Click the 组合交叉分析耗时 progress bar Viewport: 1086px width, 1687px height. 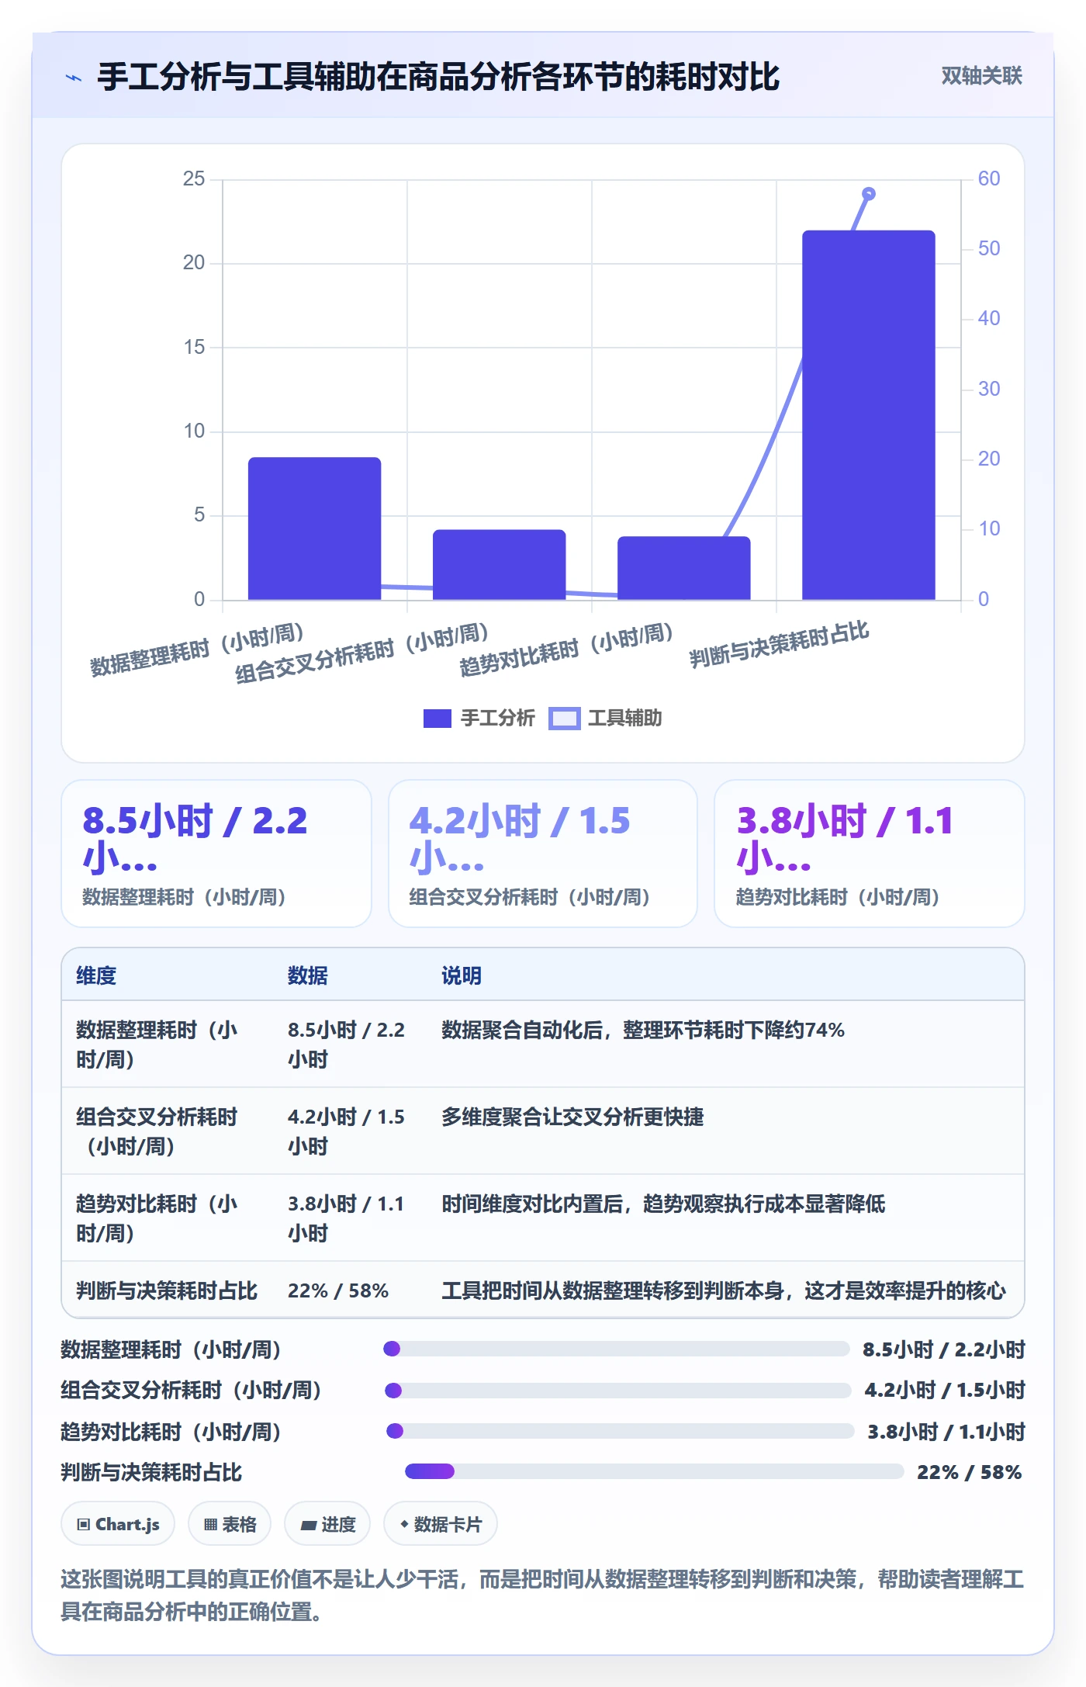(618, 1390)
